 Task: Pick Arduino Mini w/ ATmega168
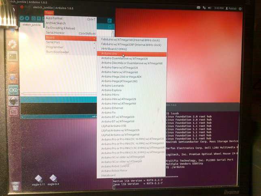(x=131, y=104)
